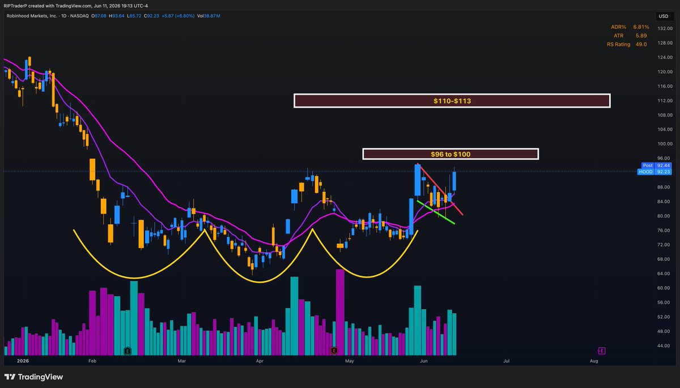Open the USD currency selector

point(662,16)
